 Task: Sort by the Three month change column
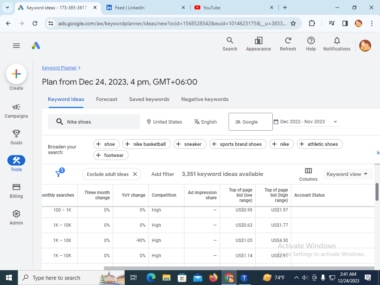pyautogui.click(x=97, y=195)
